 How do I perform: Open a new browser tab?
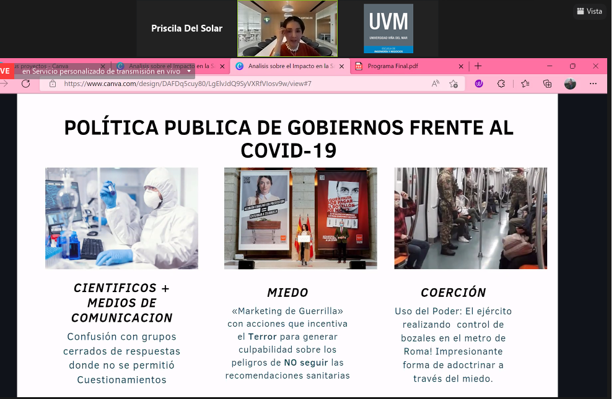478,66
